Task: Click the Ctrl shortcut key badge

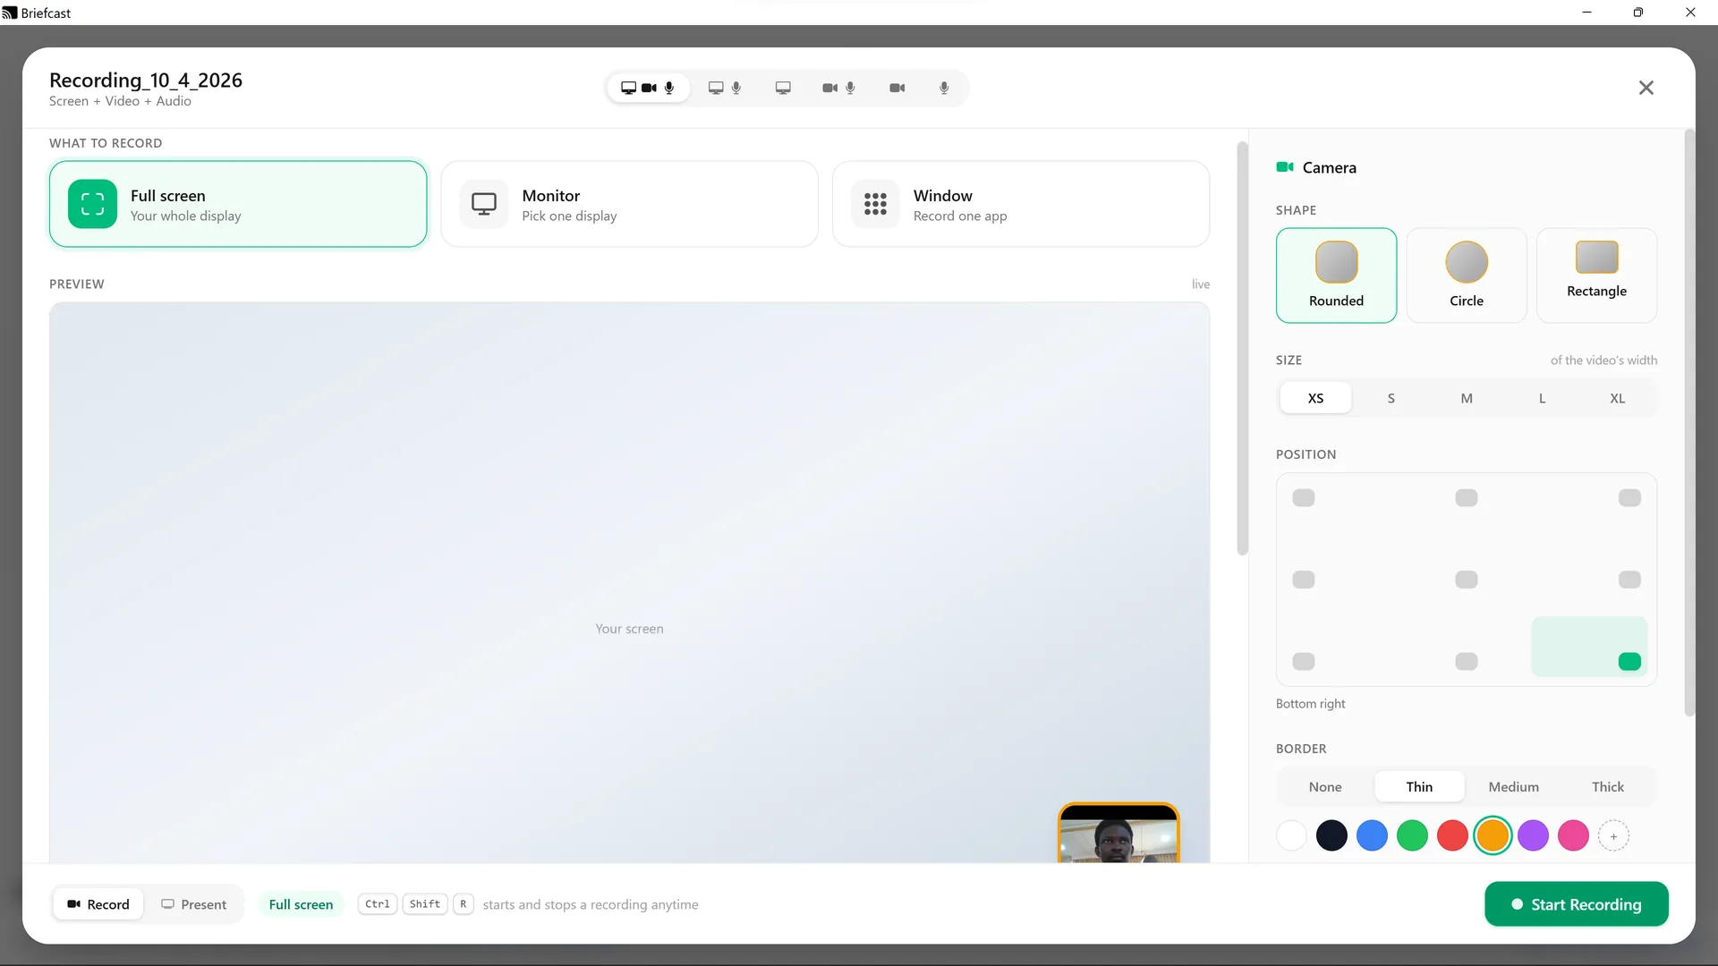Action: coord(378,904)
